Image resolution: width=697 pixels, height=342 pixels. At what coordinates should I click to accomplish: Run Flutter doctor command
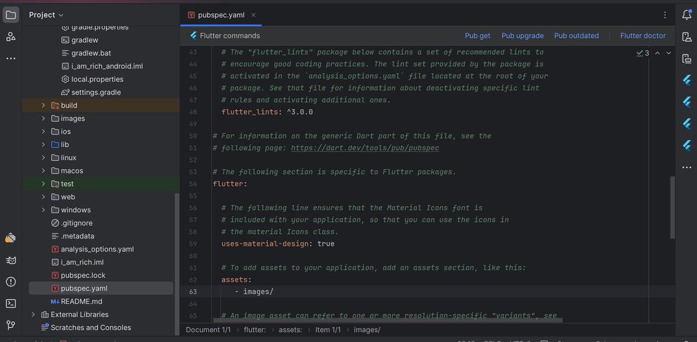[643, 36]
